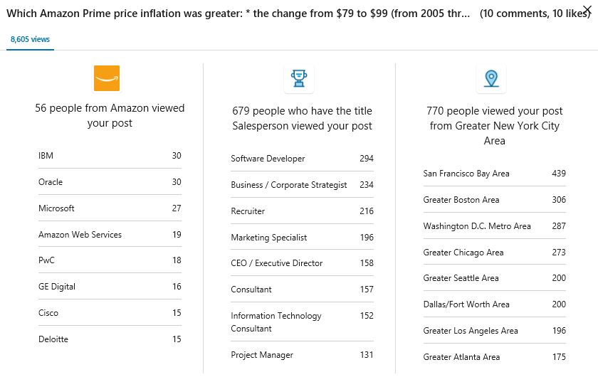
Task: Select the Oracle company entry
Action: click(110, 182)
